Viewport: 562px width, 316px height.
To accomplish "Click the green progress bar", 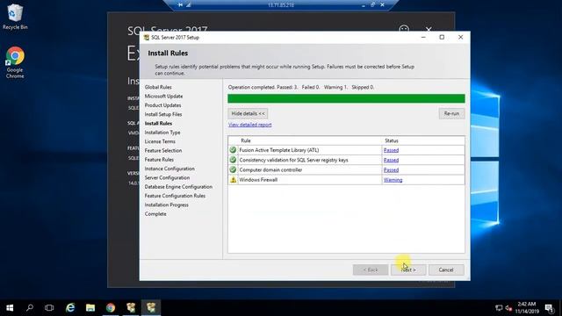I will pos(346,98).
